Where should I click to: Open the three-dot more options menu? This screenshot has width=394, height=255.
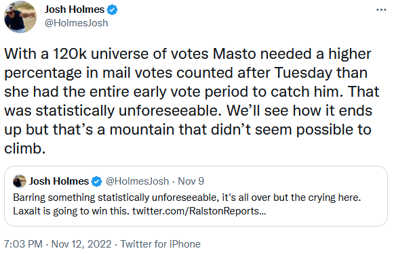click(x=381, y=9)
